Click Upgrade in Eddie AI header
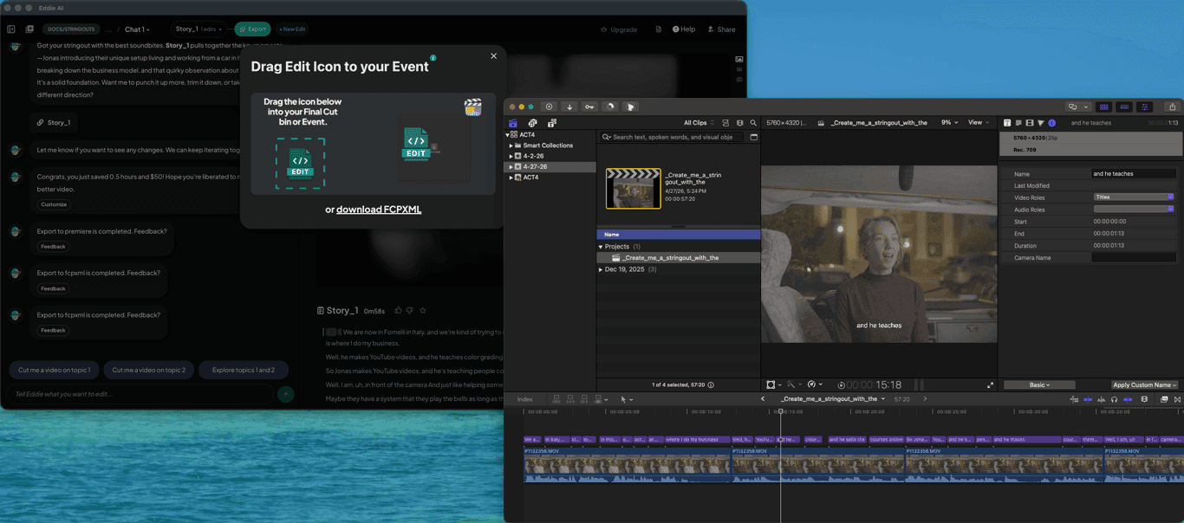 pos(619,29)
